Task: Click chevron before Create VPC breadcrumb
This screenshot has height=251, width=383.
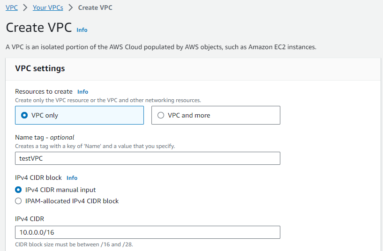Action: 70,7
